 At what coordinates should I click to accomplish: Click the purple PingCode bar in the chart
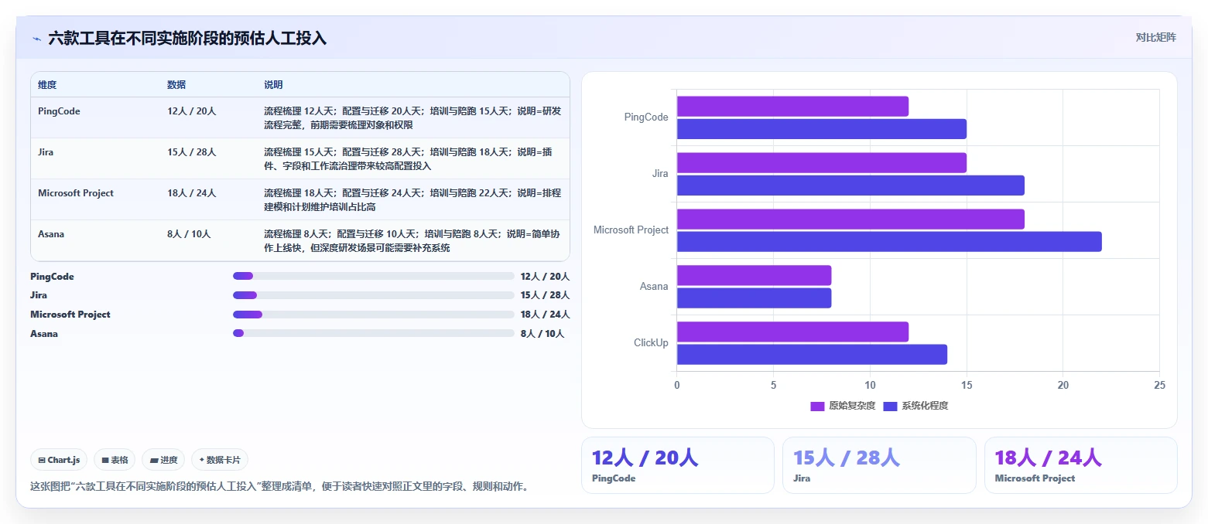(792, 107)
